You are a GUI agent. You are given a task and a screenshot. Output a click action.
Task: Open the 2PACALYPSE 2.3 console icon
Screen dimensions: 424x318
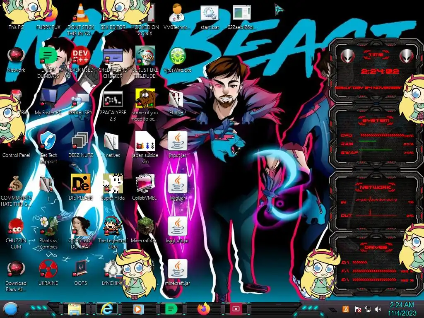pos(113,99)
